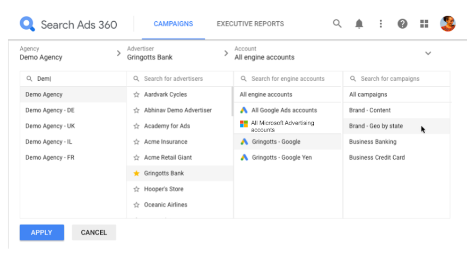Open the Account All engine accounts breadcrumb

(264, 53)
